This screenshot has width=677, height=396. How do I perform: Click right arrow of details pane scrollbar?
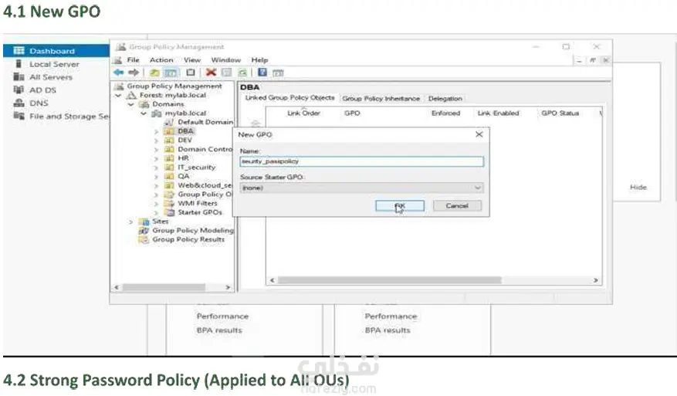[x=596, y=280]
